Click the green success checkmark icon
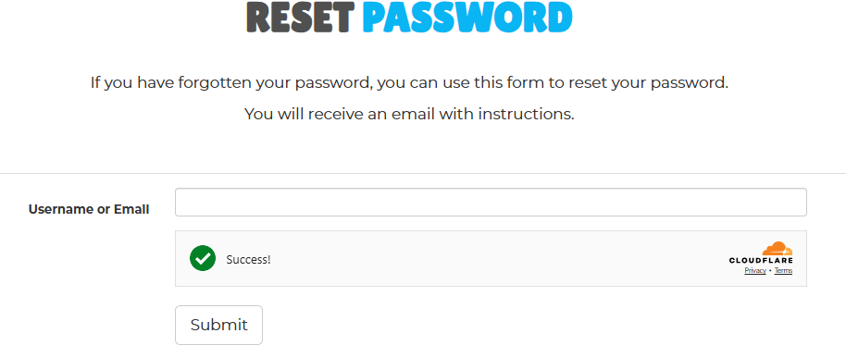 point(203,258)
